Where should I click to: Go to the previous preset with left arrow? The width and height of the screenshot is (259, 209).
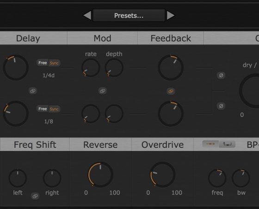click(x=87, y=16)
